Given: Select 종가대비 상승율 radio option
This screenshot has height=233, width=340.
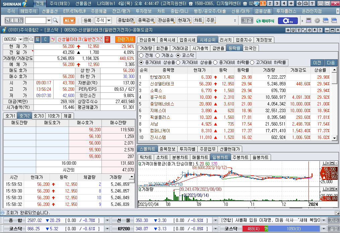Looking at the screenshot, I should [x=141, y=63].
